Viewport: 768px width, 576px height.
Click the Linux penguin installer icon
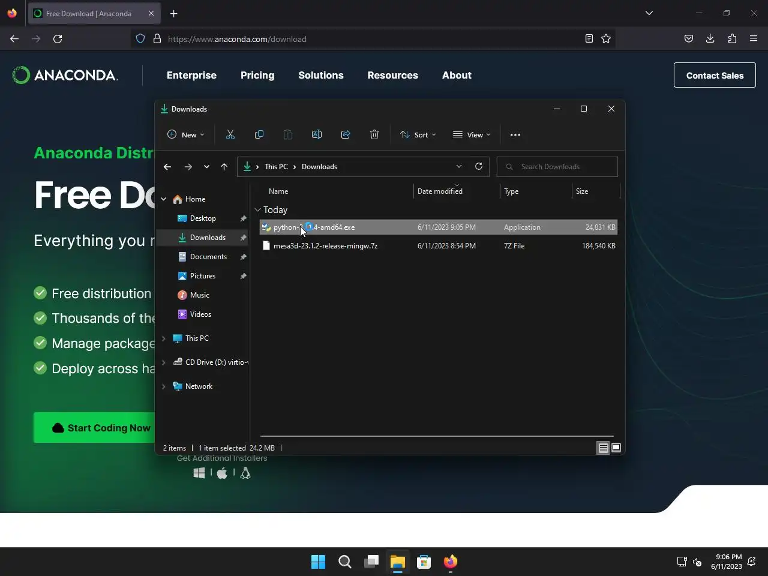click(x=245, y=473)
